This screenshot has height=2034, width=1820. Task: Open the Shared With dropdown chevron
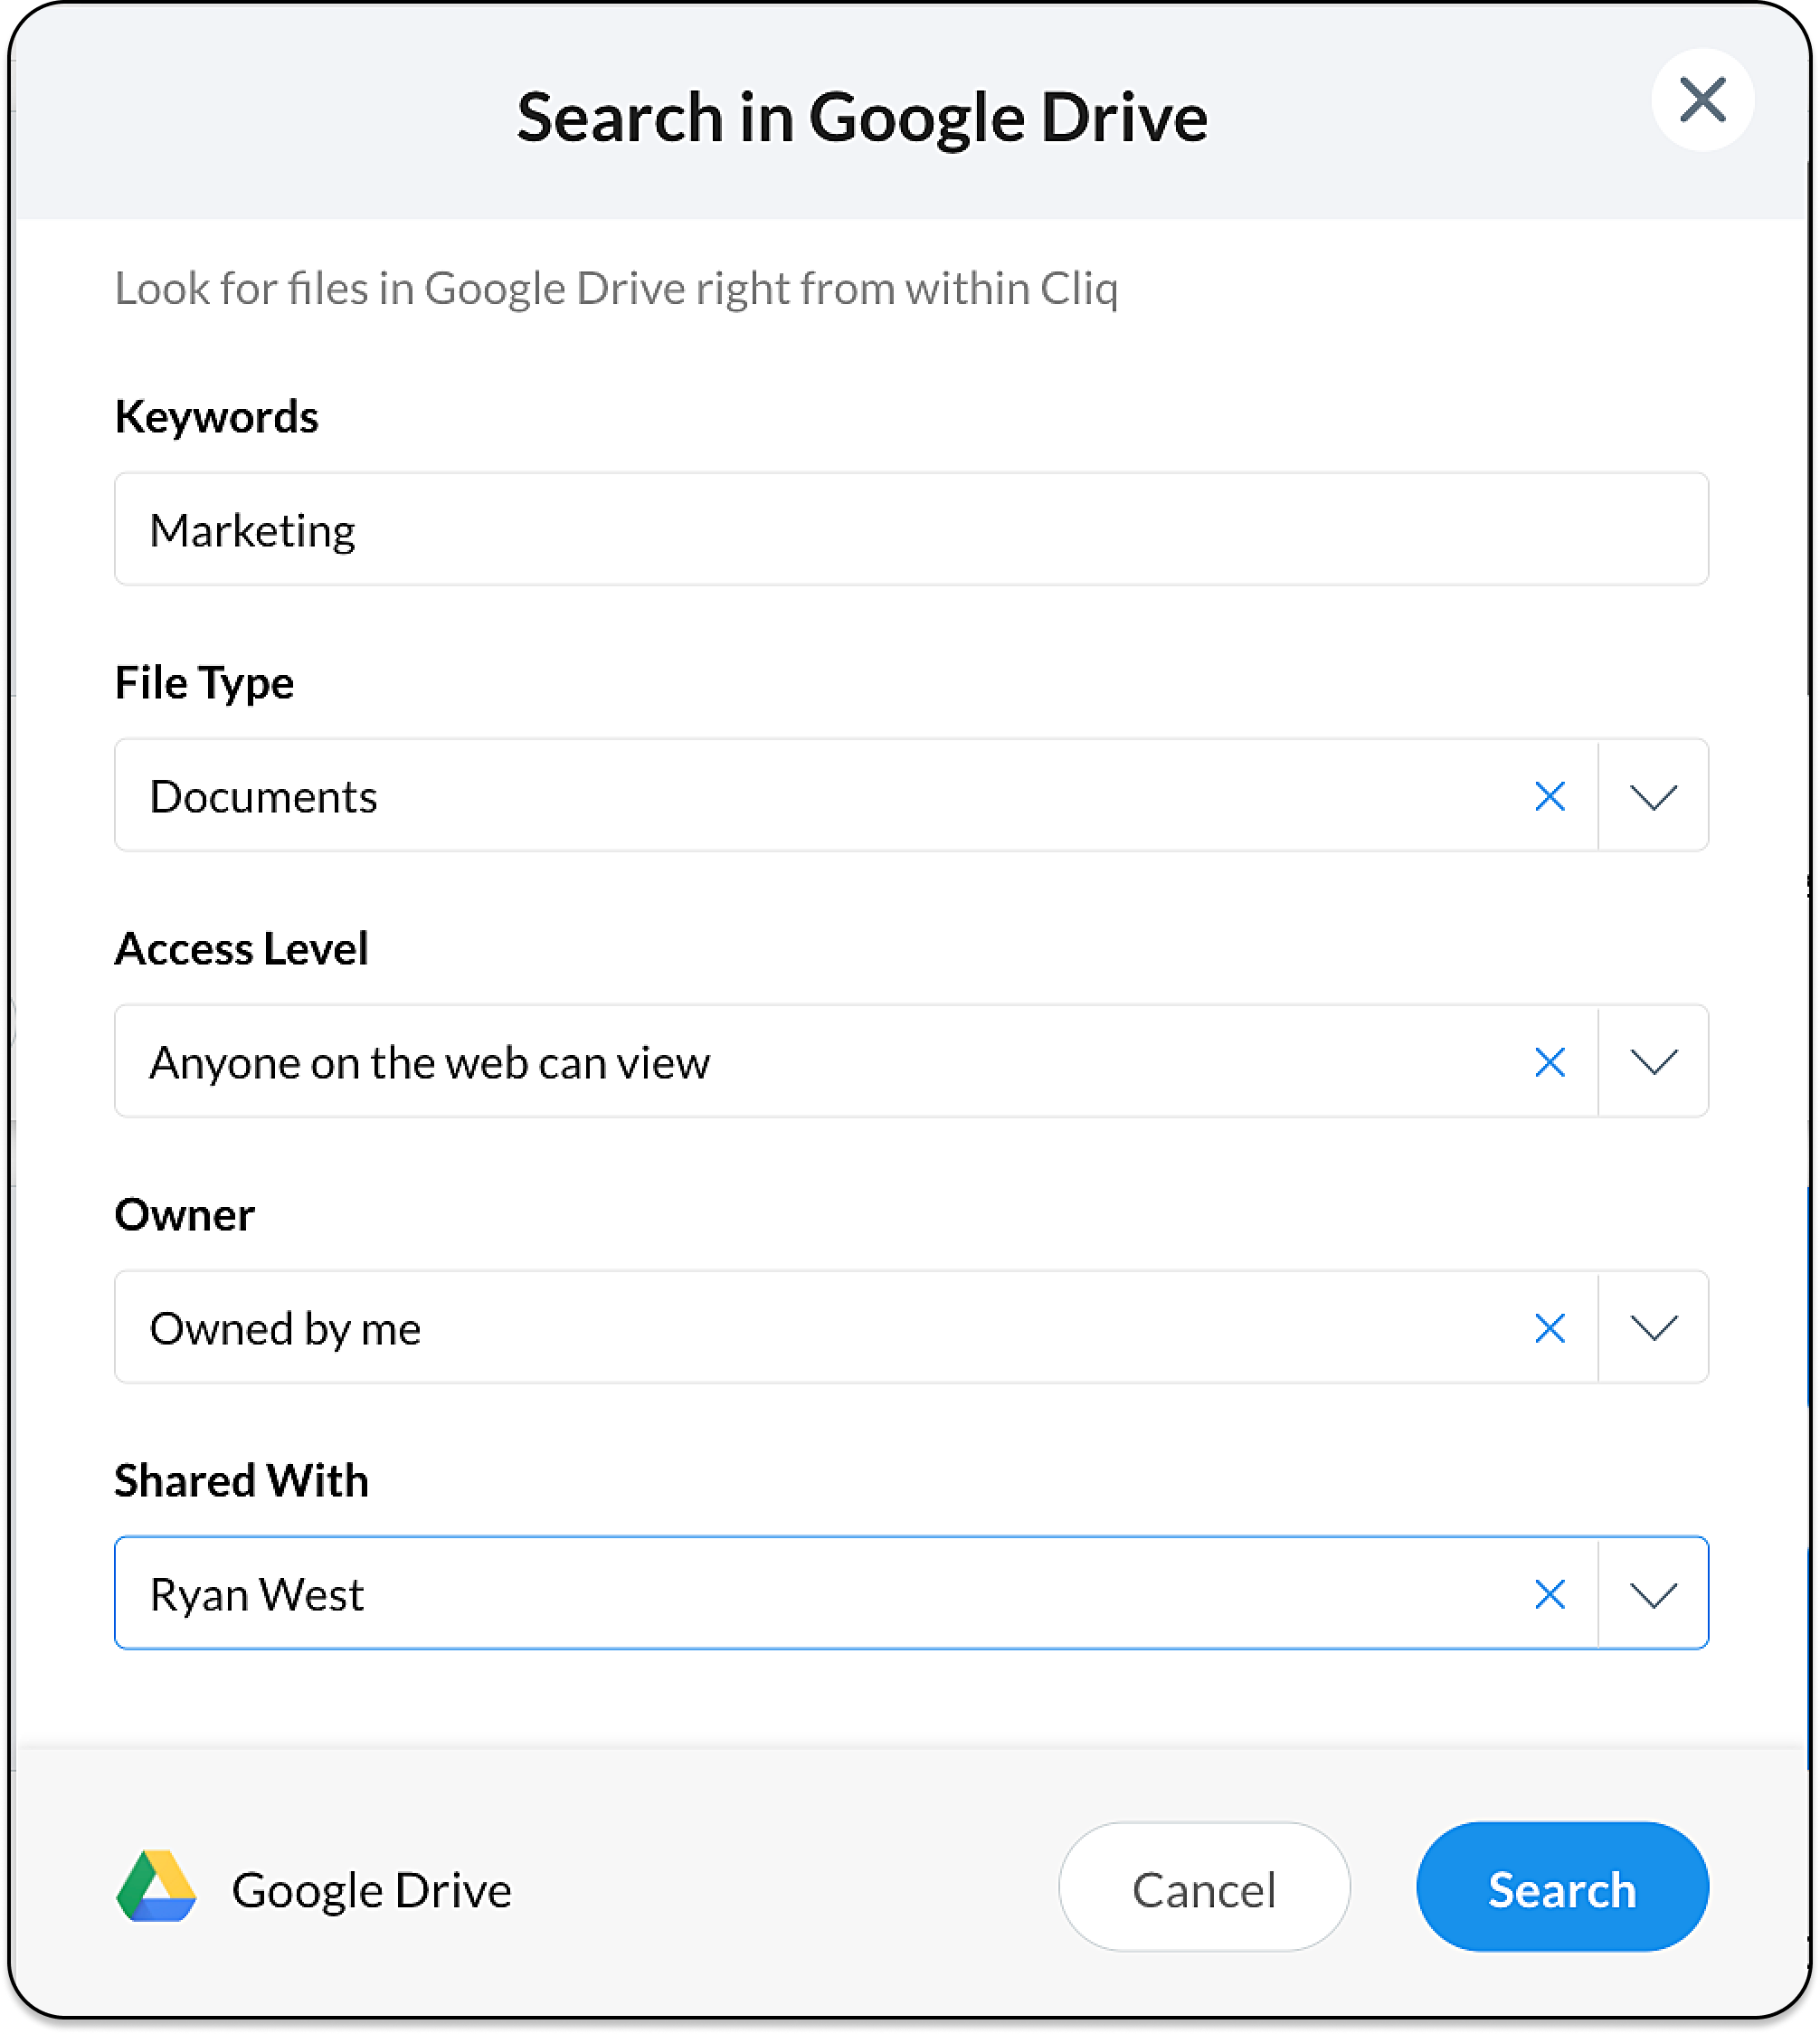coord(1653,1594)
